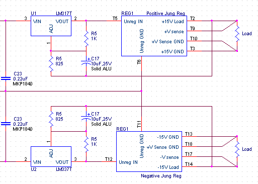Select the 1K resistor symbol beside U1 VOUT
The height and width of the screenshot is (184, 258).
[86, 39]
